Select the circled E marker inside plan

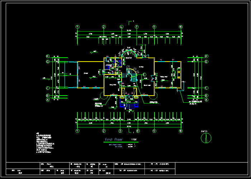pyautogui.click(x=144, y=74)
